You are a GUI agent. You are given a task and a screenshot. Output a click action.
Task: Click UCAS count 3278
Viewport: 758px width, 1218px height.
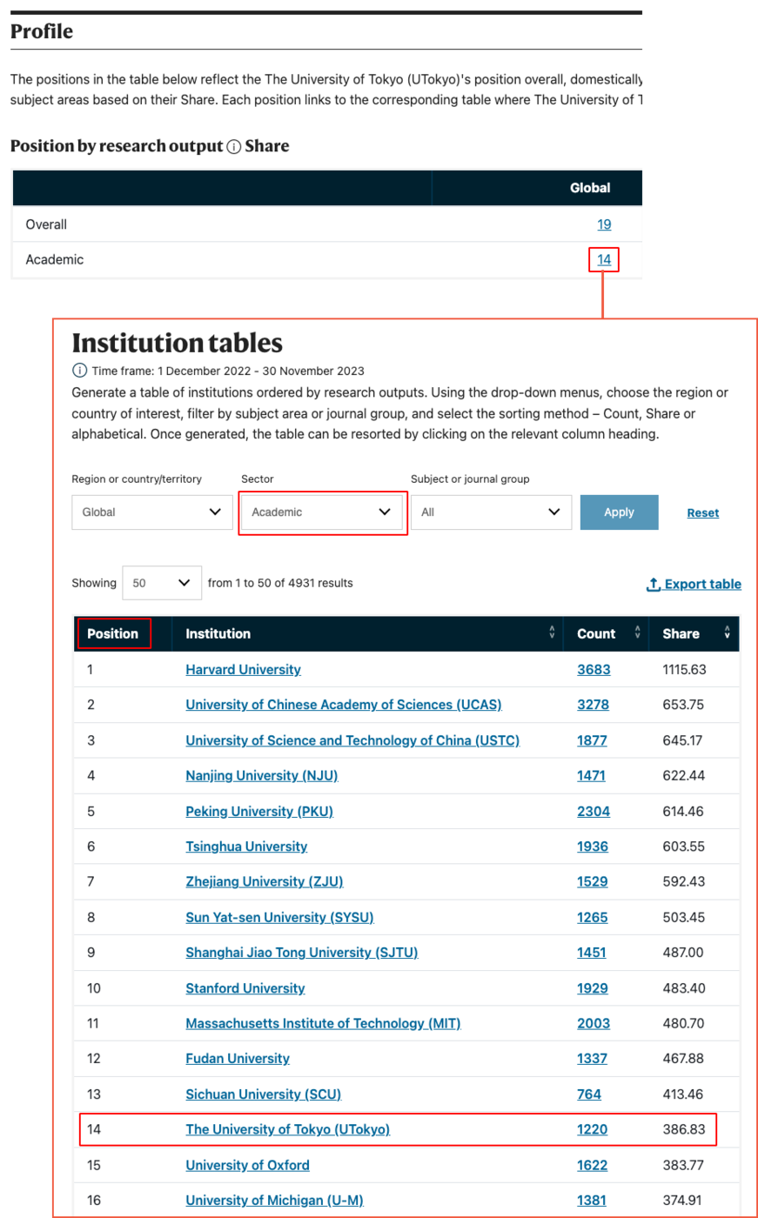click(594, 705)
